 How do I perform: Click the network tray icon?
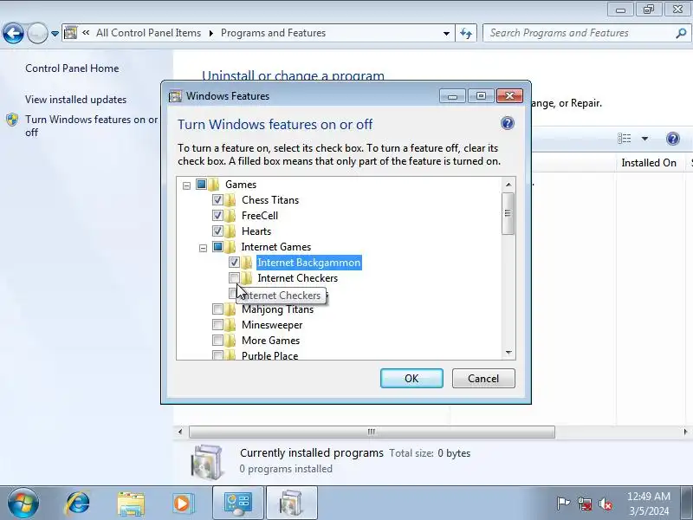pos(584,504)
